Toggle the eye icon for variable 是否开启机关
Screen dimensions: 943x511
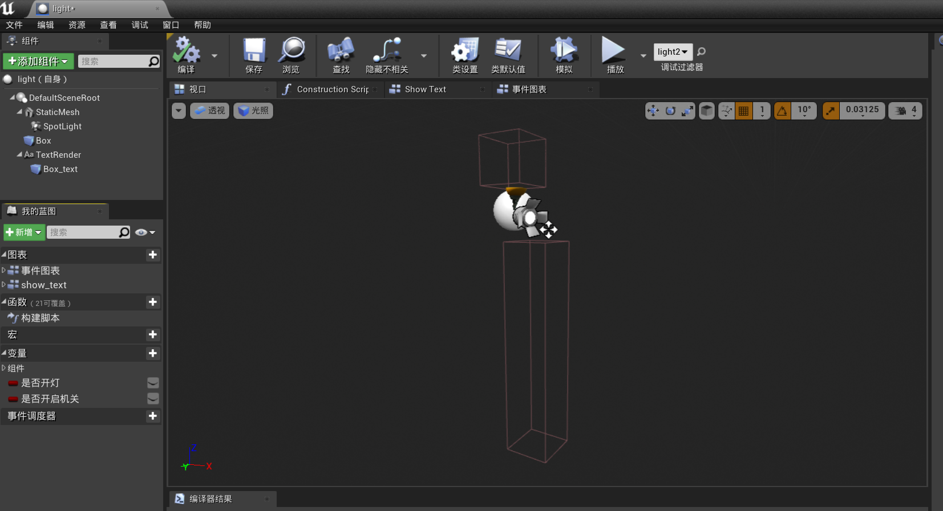coord(153,399)
